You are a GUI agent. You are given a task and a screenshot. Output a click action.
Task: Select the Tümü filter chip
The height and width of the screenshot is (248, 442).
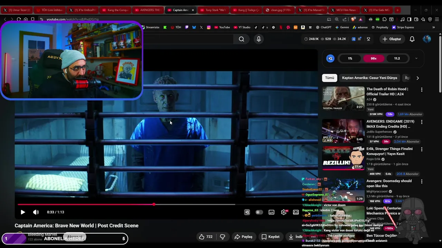pyautogui.click(x=329, y=78)
